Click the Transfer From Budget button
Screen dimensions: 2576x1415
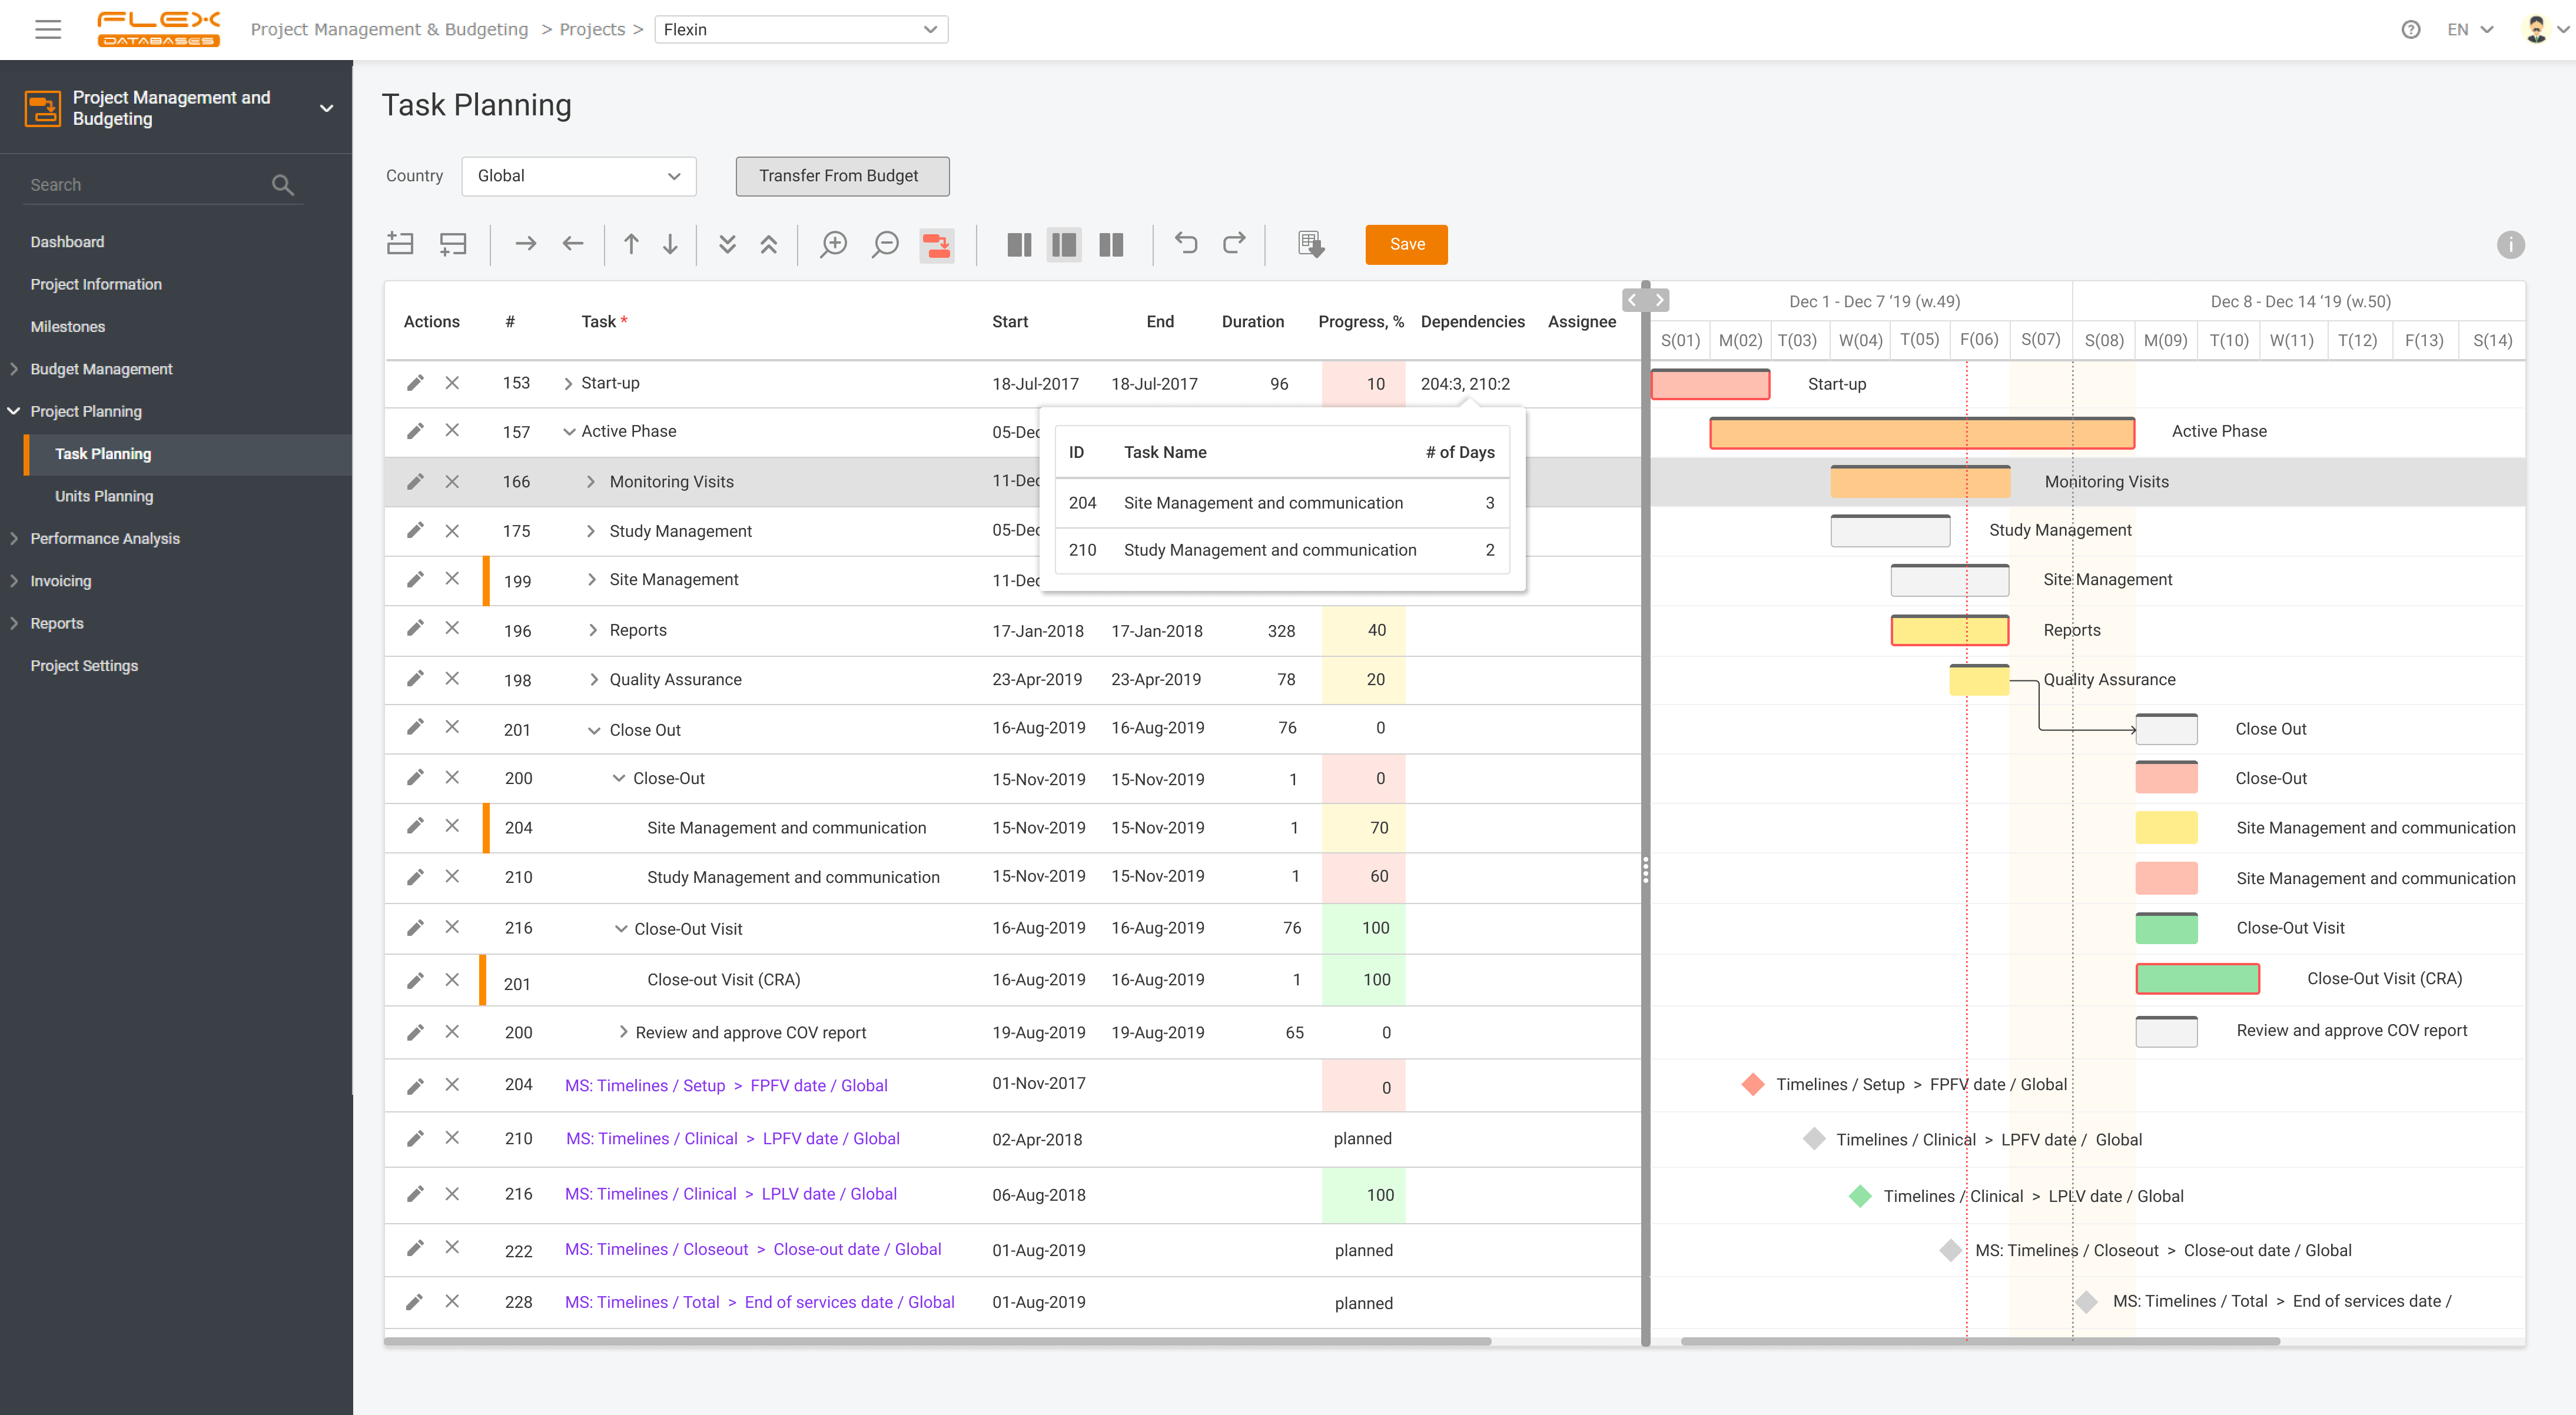(842, 176)
